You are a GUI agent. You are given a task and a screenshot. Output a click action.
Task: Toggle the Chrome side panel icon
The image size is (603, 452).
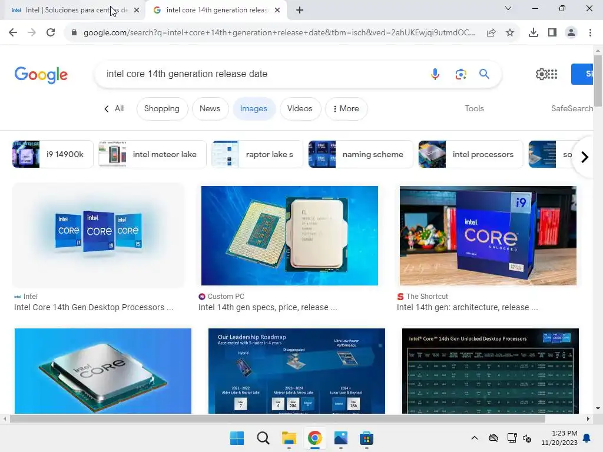click(x=552, y=33)
